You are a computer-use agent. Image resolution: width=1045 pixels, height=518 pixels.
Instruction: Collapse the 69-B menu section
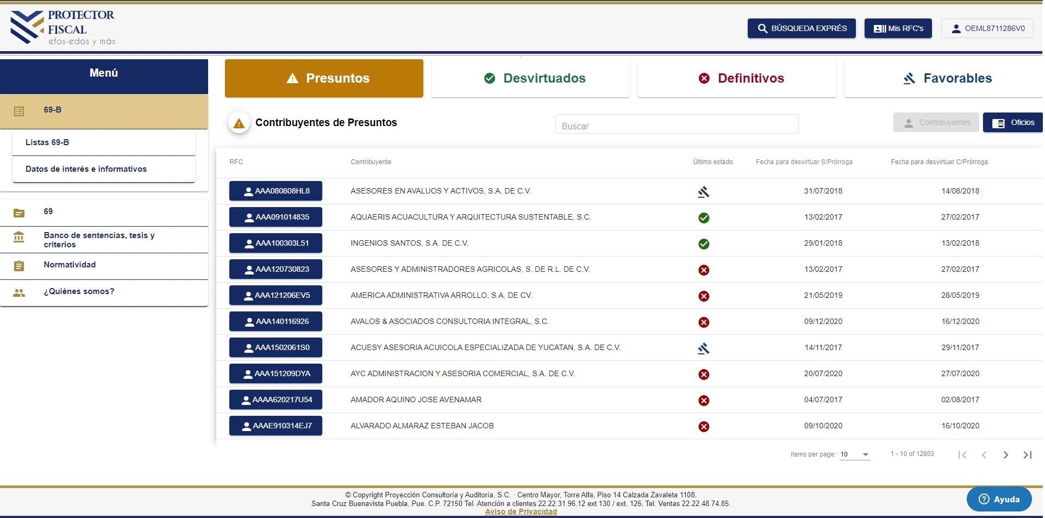[x=104, y=111]
